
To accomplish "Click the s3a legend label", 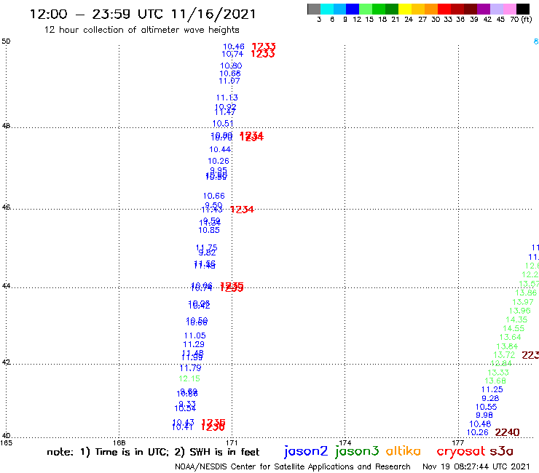I will (501, 451).
